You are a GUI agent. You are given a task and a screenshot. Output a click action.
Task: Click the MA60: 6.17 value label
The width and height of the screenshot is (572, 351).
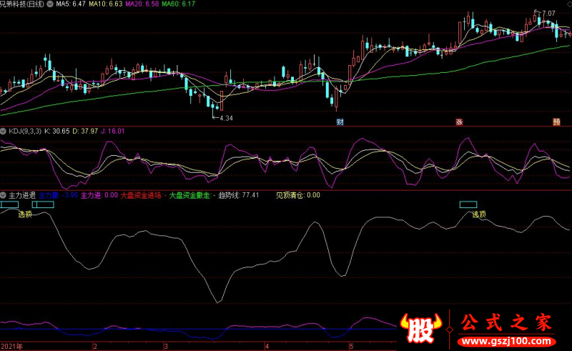point(178,4)
